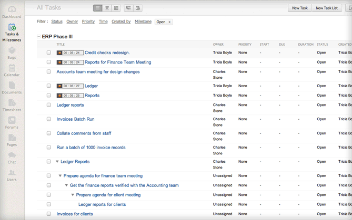This screenshot has height=220, width=352.
Task: Filter tasks by Owner
Action: tap(72, 22)
